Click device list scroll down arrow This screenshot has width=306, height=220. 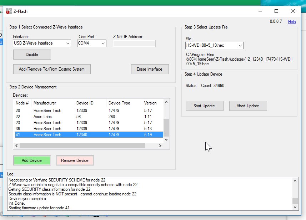166,139
